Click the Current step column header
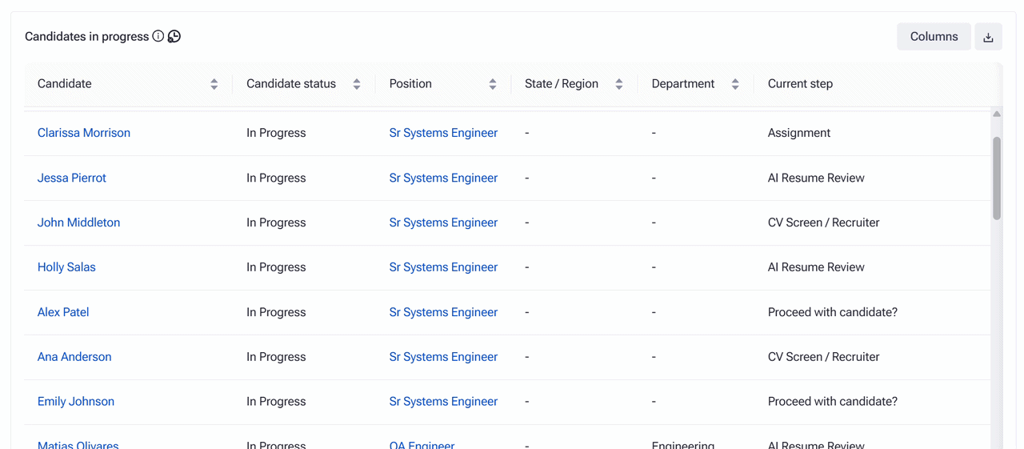Viewport: 1024px width, 449px height. tap(800, 84)
